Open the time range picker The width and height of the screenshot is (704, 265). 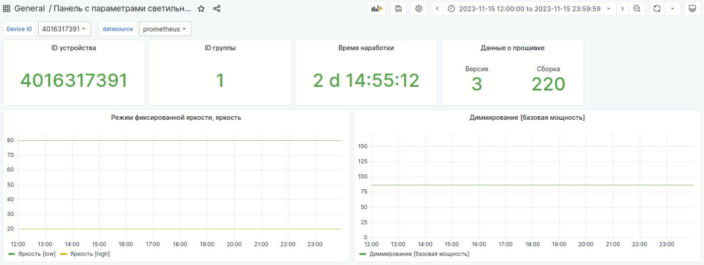(530, 9)
